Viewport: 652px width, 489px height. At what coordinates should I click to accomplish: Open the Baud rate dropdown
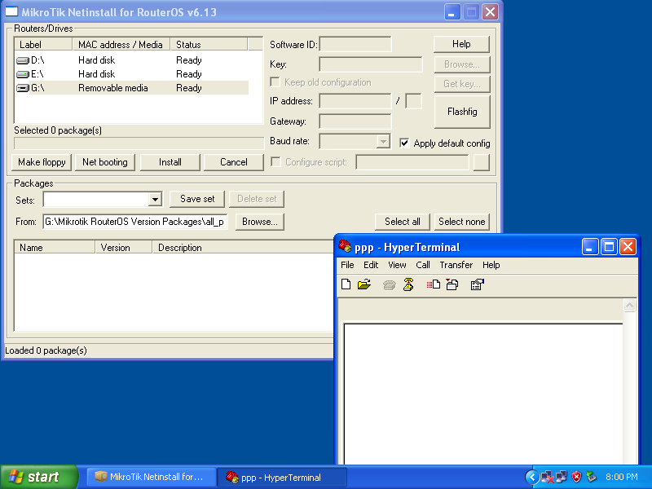[x=383, y=141]
